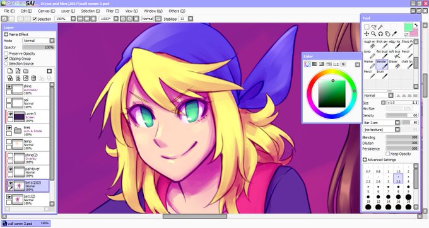Merge down layer icon in Layer panel
The width and height of the screenshot is (429, 228).
pyautogui.click(x=18, y=78)
